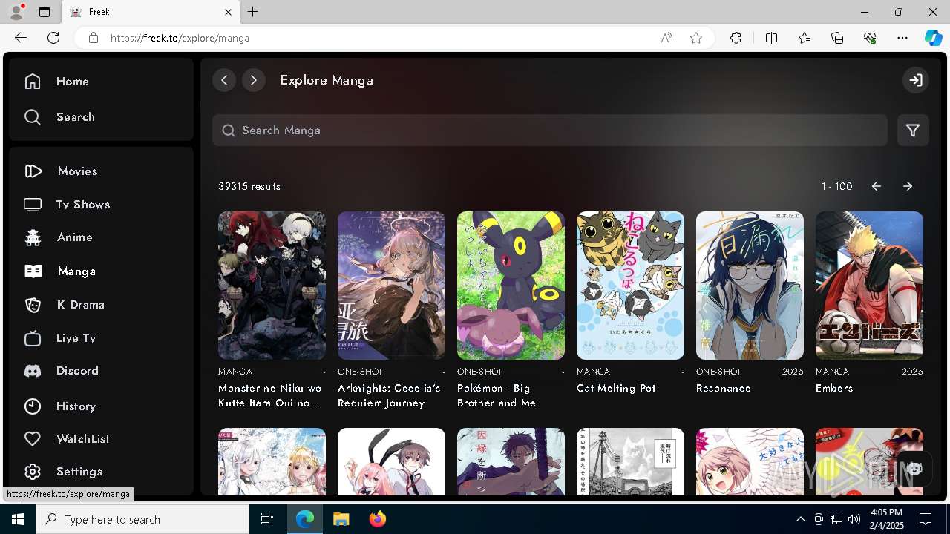Open Pokémon Big Brother and Me cover
This screenshot has height=534, width=950.
511,286
